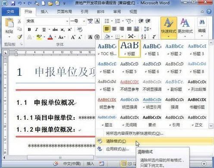Image resolution: width=214 pixels, height=168 pixels.
Task: Click the Enclose Characters icon
Action: 97,37
